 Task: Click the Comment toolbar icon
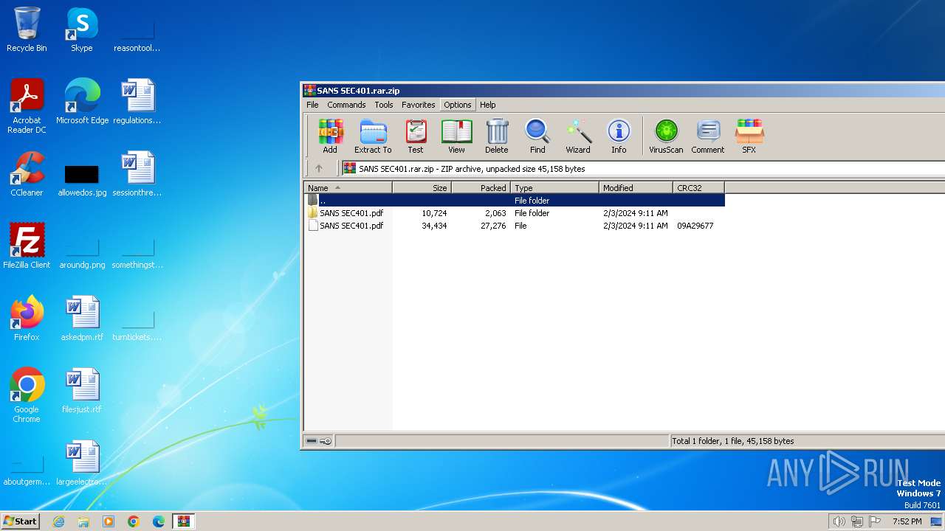[x=707, y=136]
